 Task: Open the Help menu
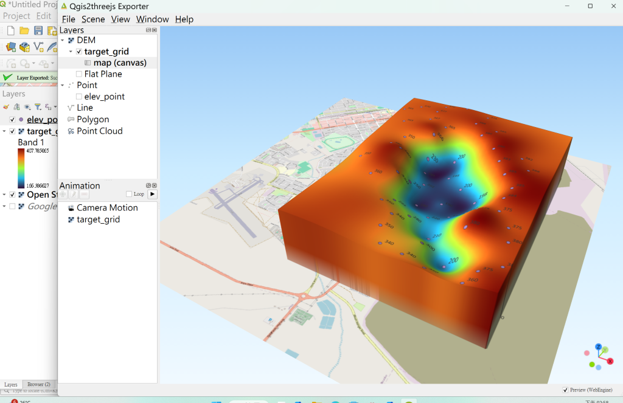point(184,19)
